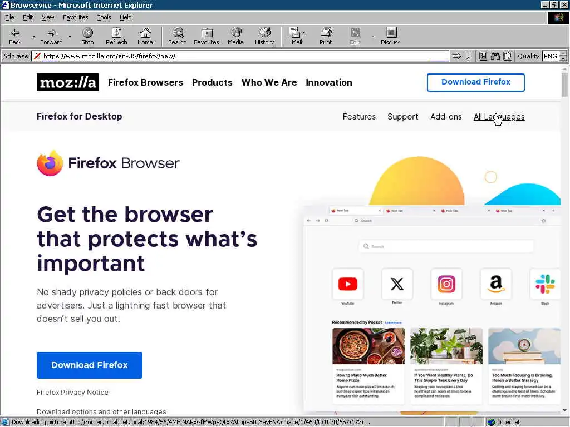This screenshot has height=427, width=570.
Task: Open the Help menu
Action: [x=126, y=17]
